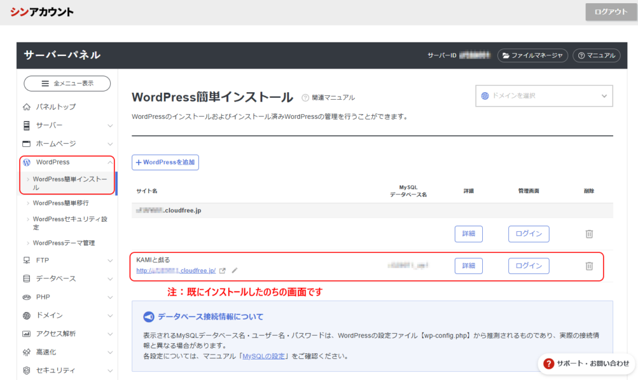The image size is (638, 380).
Task: Open WordPress簡単移行 menu item
Action: pos(60,203)
